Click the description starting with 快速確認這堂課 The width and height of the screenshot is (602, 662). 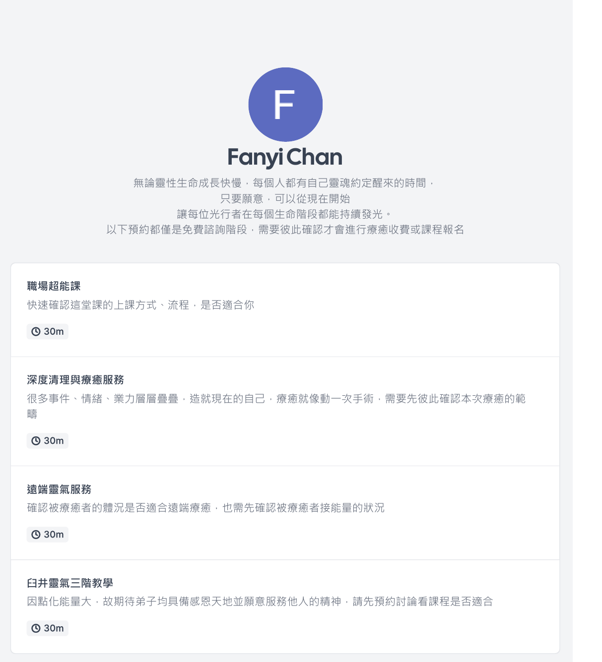tap(140, 305)
